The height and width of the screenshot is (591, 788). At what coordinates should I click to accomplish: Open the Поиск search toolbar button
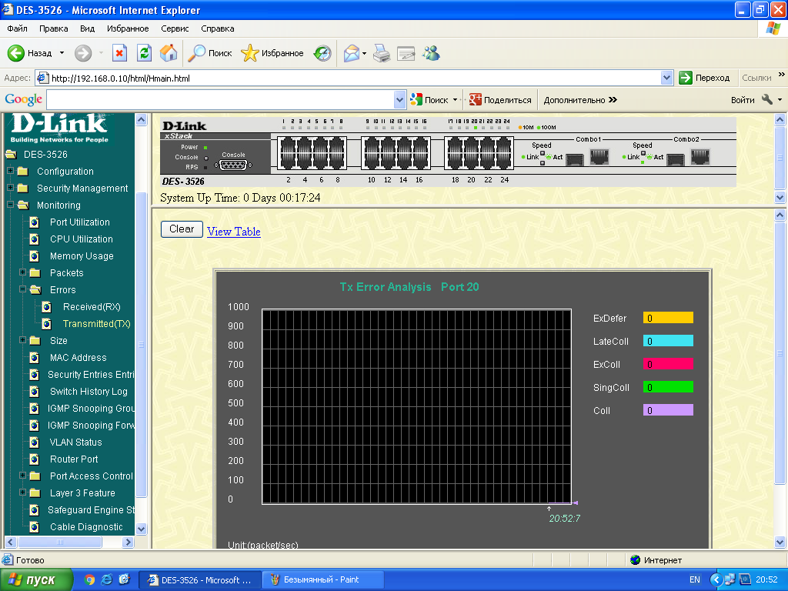pyautogui.click(x=209, y=53)
